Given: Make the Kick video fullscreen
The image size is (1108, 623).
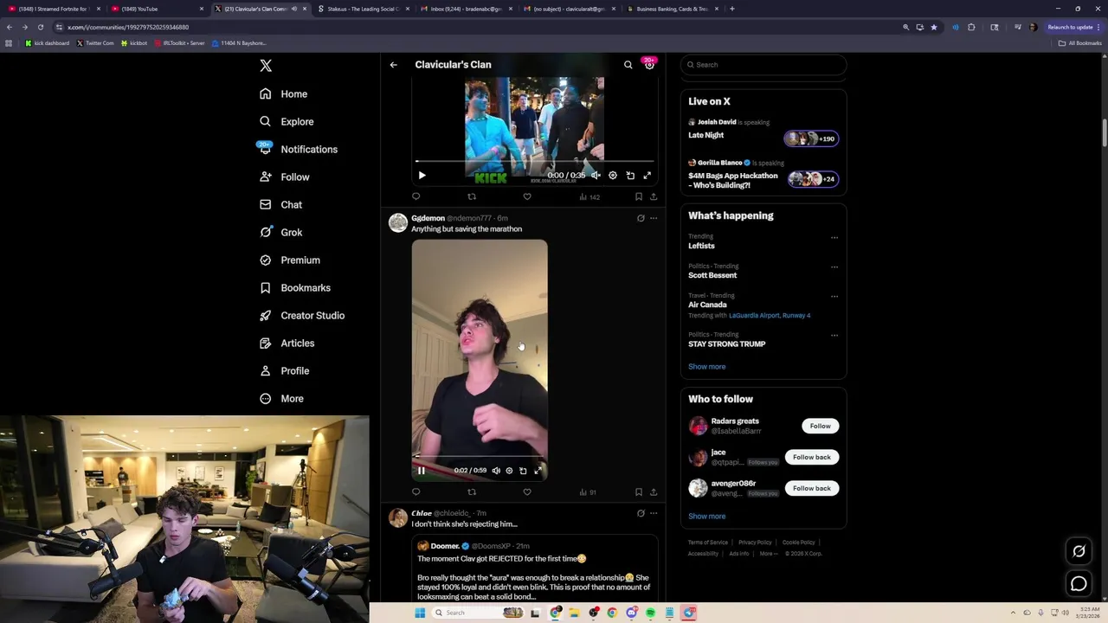Looking at the screenshot, I should (647, 176).
